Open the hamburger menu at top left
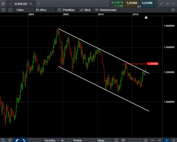The image size is (177, 142). 3,4
